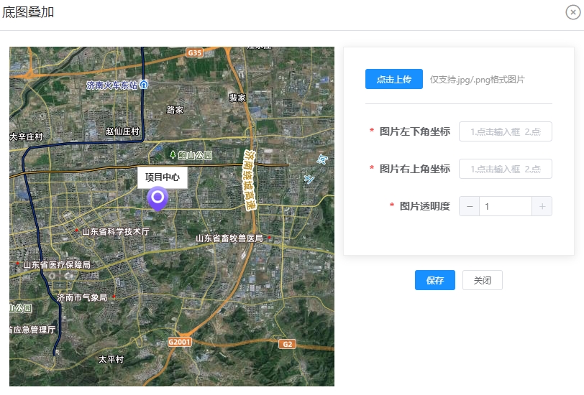Click the 大辛庄村 map label
Viewport: 584px width, 395px height.
(x=26, y=137)
